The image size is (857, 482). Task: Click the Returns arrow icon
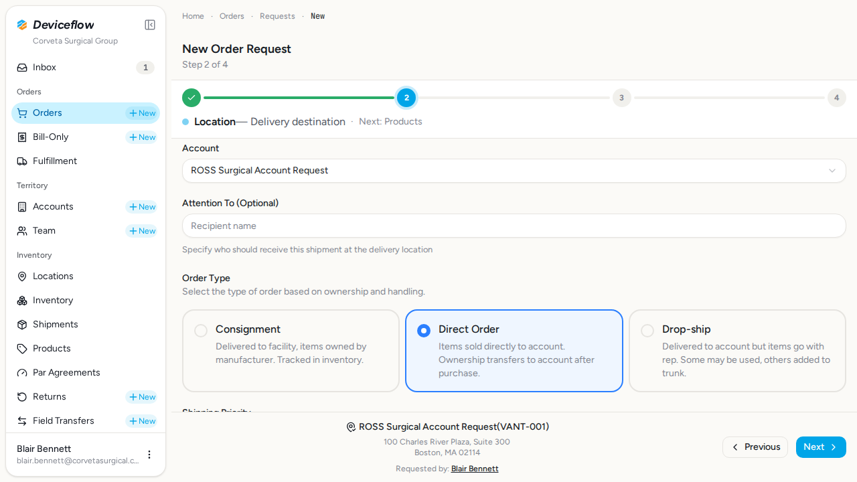point(22,397)
